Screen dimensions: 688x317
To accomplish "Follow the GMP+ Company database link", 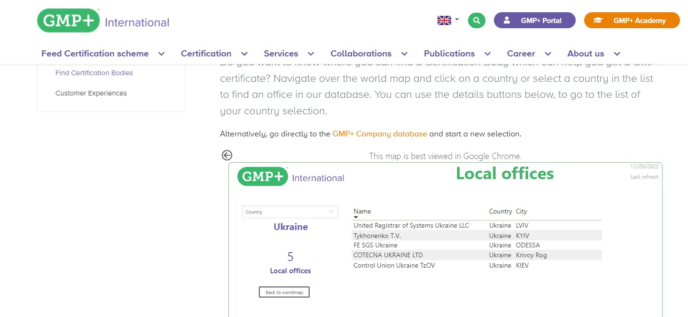I will (380, 134).
